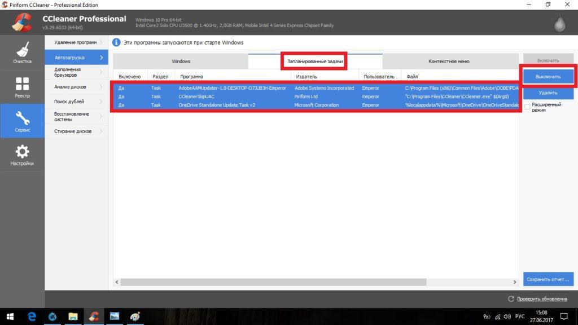Screen dimensions: 578x325
Task: Sort by Издатель column header
Action: click(325, 77)
